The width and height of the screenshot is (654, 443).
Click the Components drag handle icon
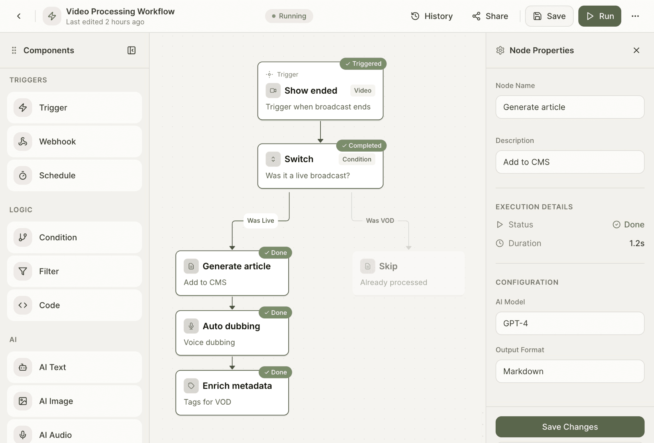pos(14,50)
